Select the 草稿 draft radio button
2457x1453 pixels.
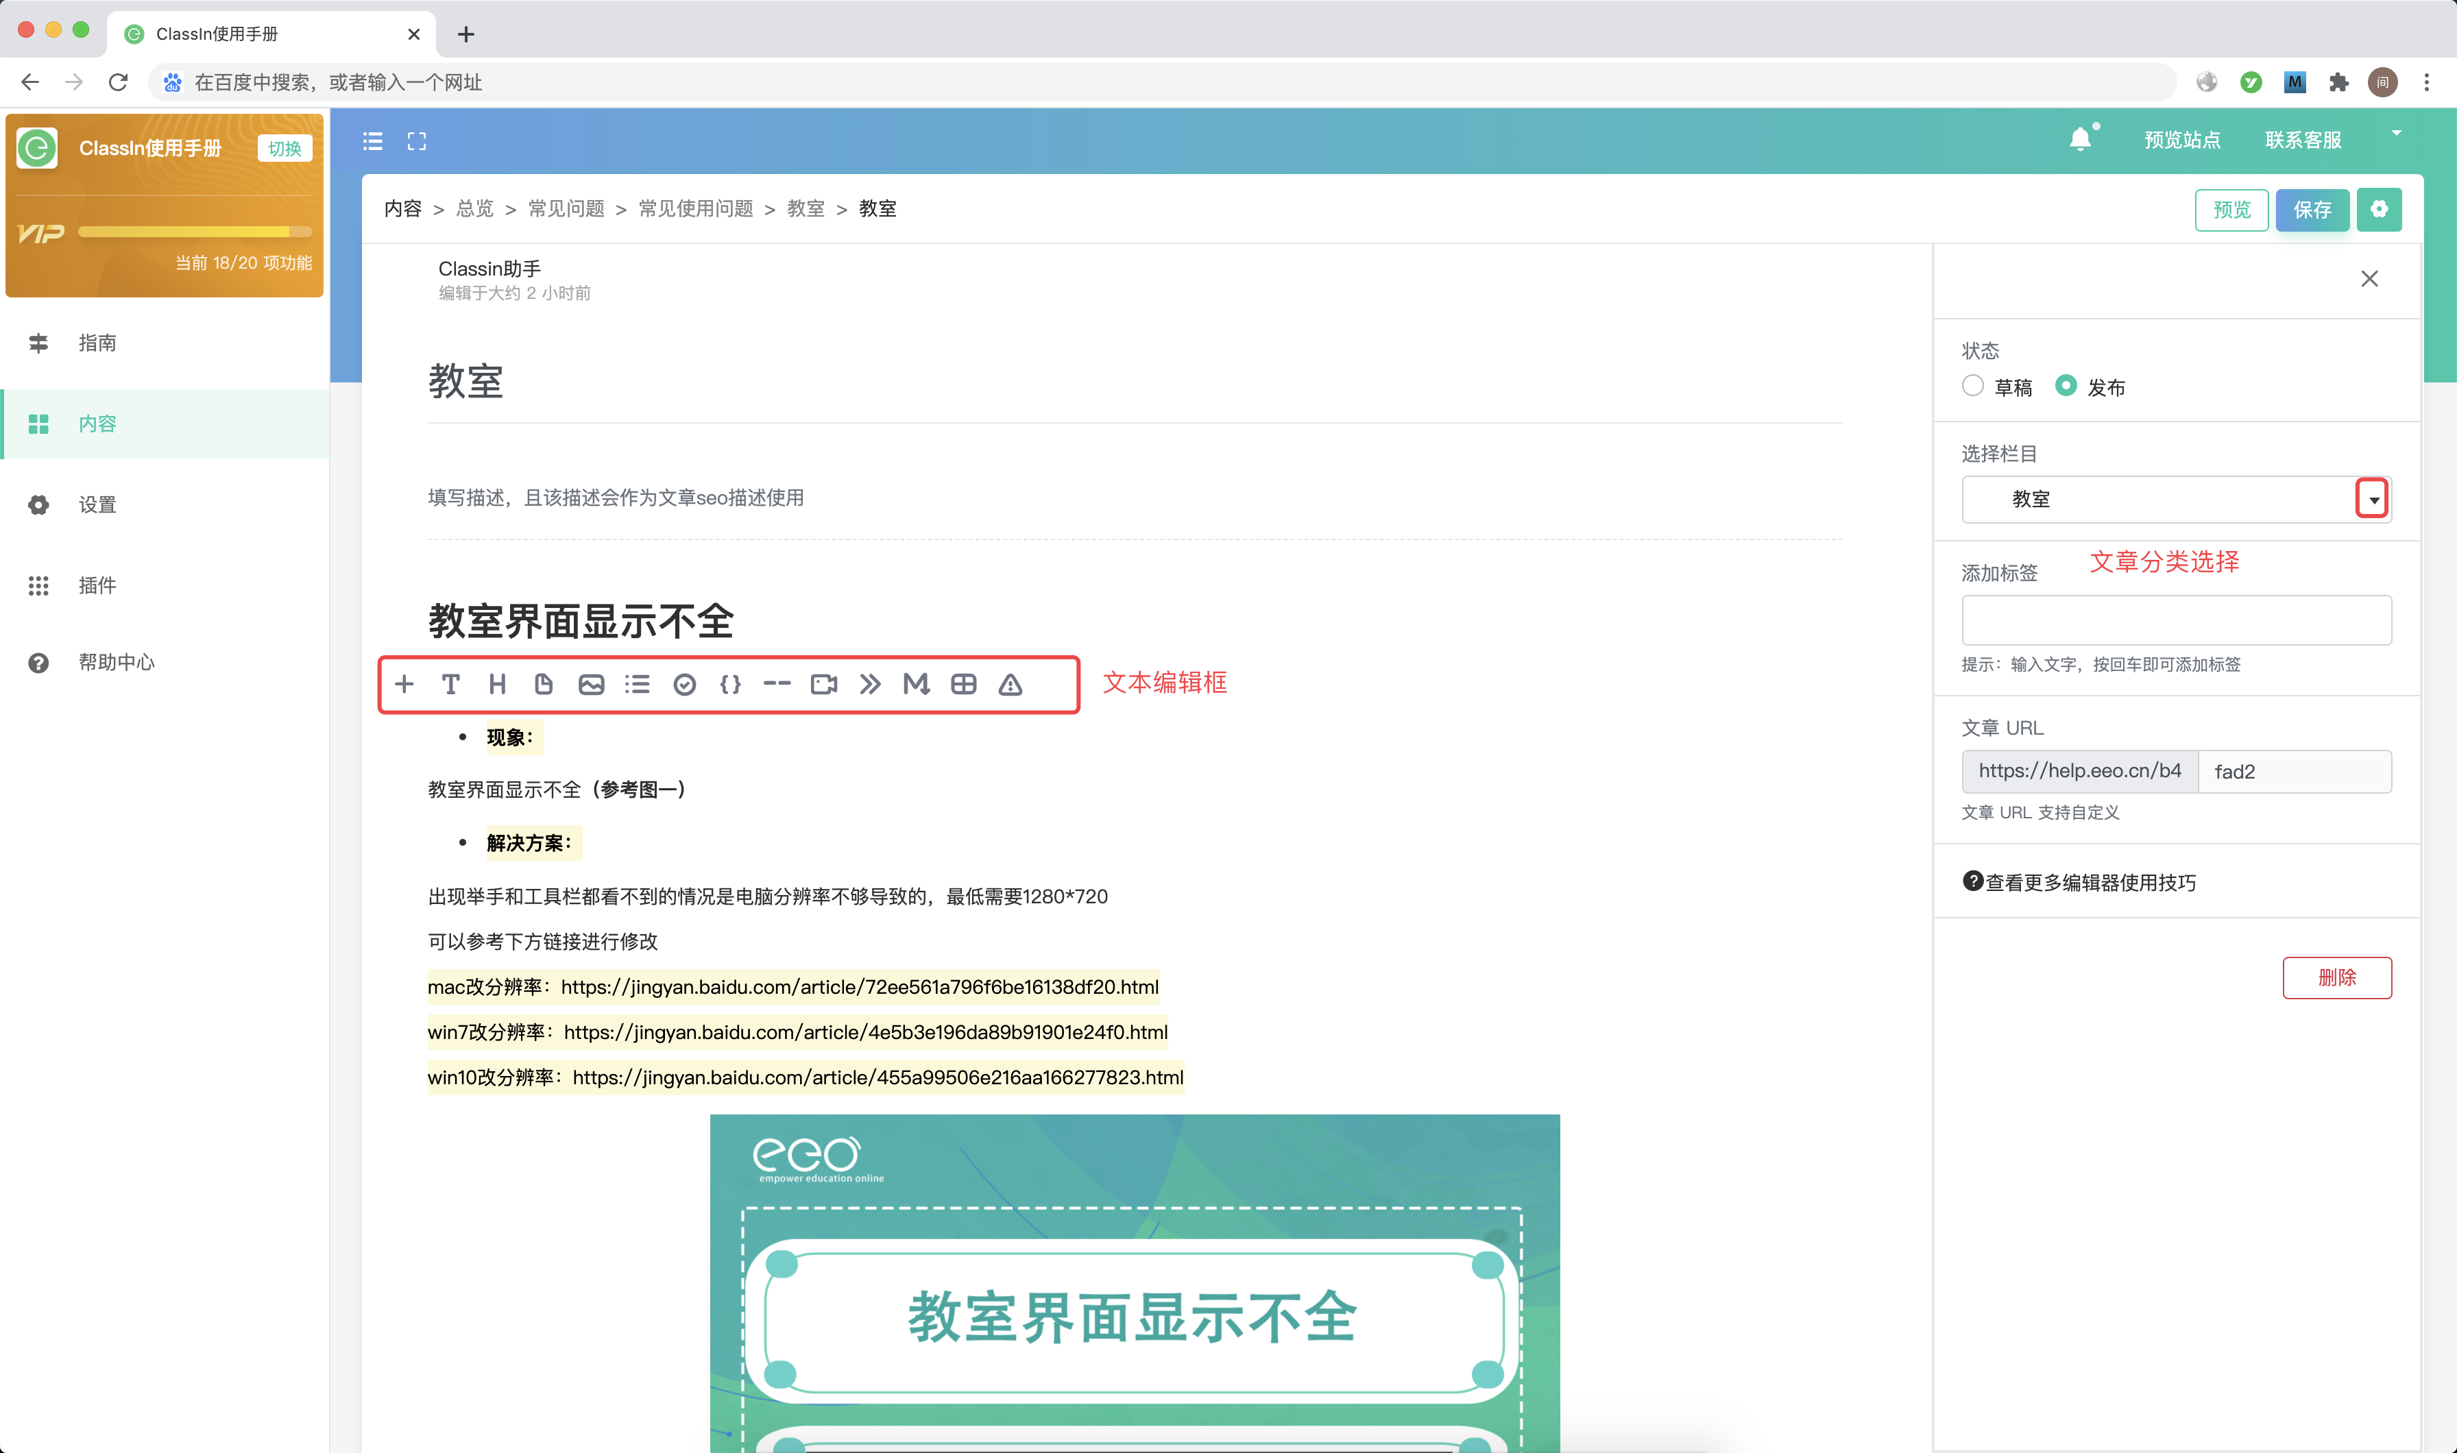click(x=1972, y=386)
